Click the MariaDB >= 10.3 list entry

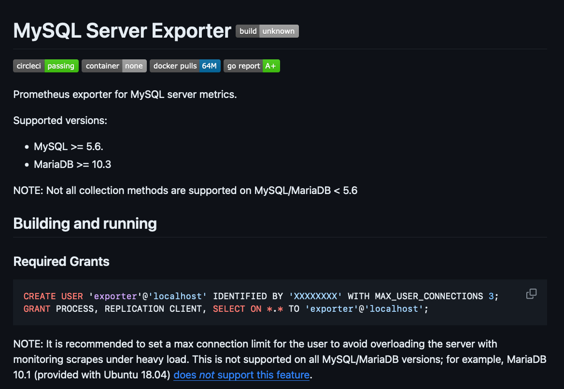pos(72,164)
